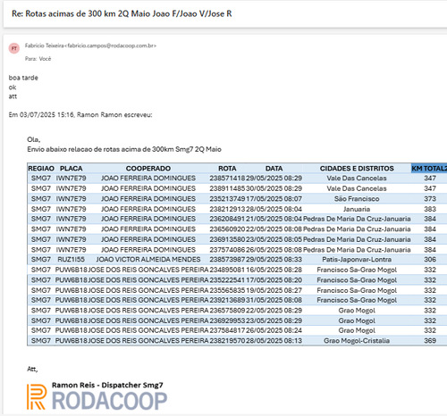447x416 pixels.
Task: Click route number 238911485
Action: click(227, 188)
